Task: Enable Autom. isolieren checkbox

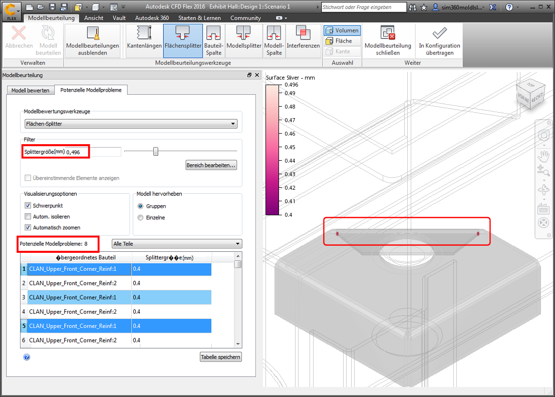Action: click(x=28, y=217)
